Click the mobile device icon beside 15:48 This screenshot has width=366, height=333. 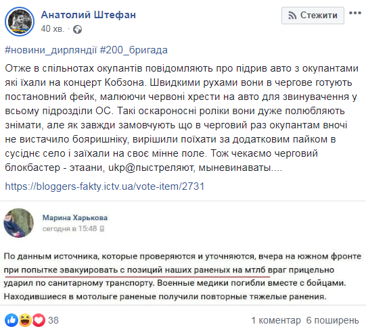point(102,229)
